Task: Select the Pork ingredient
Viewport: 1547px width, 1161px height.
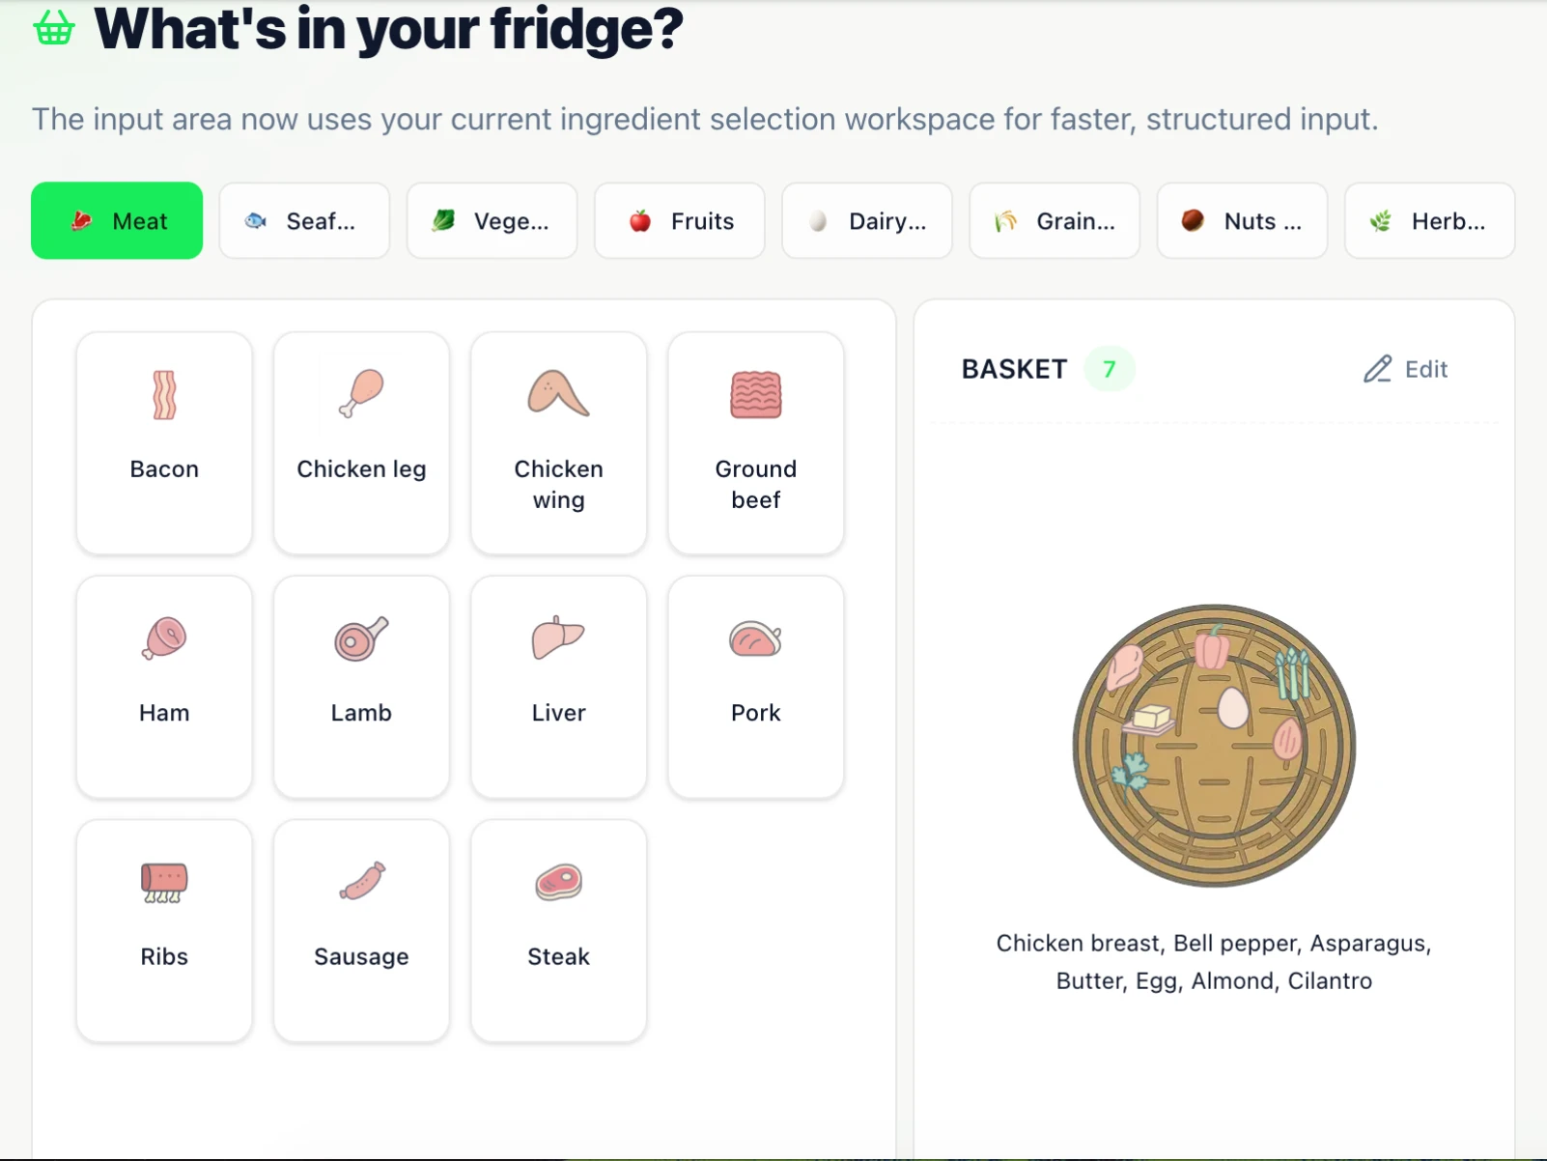Action: 755,686
